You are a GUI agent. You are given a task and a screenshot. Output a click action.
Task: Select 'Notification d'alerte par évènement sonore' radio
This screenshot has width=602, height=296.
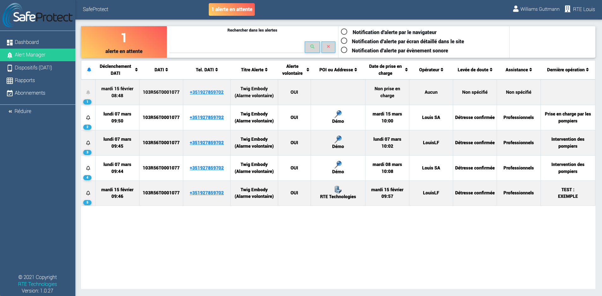(344, 50)
